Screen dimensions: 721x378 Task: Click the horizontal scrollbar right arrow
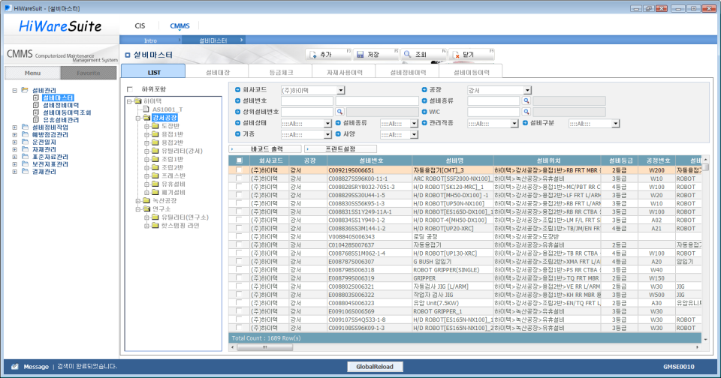[x=698, y=347]
